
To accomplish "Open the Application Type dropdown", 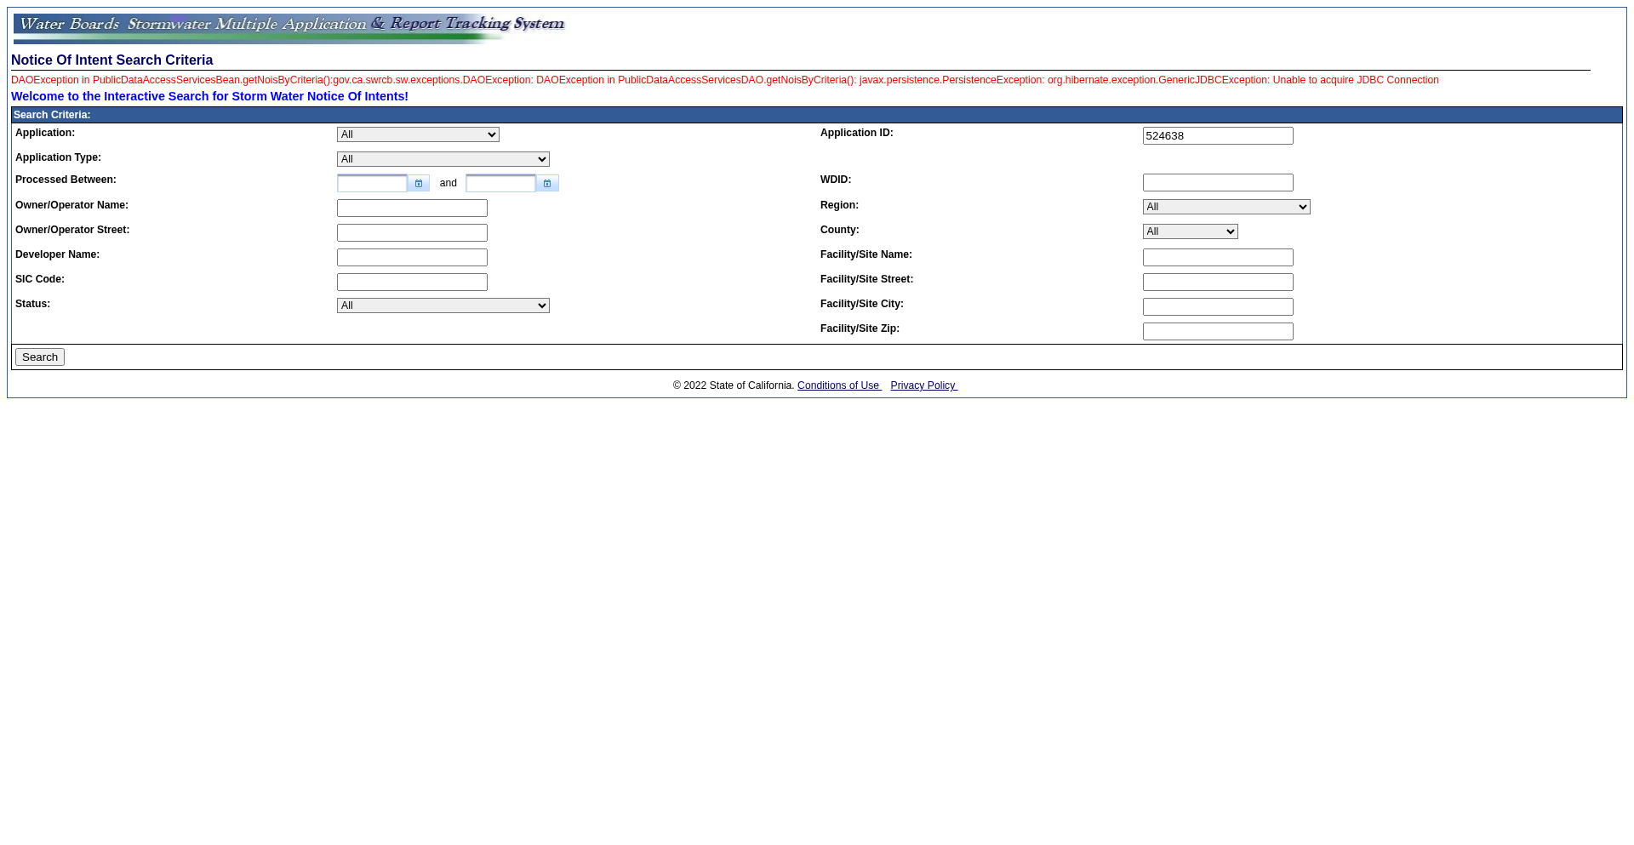I will [x=443, y=159].
